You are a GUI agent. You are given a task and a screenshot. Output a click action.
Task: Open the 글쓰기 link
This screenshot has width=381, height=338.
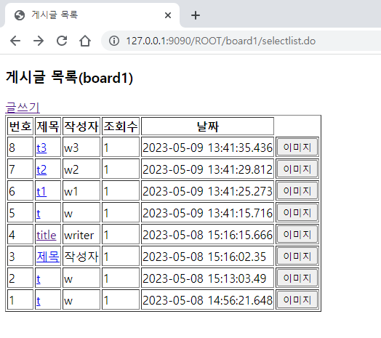pos(23,108)
